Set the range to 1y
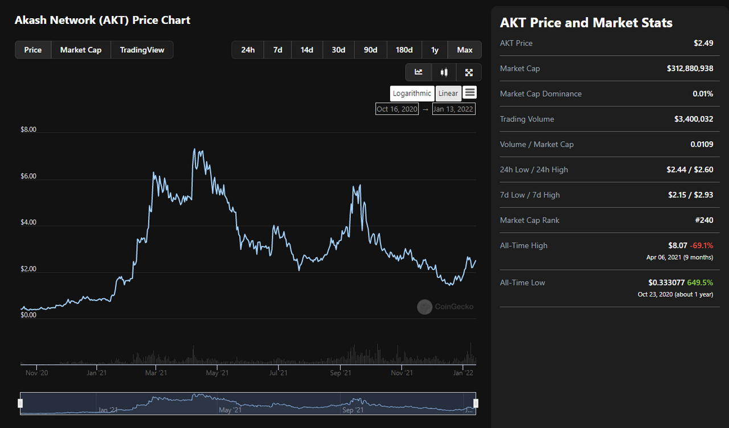Image resolution: width=729 pixels, height=428 pixels. click(x=435, y=50)
